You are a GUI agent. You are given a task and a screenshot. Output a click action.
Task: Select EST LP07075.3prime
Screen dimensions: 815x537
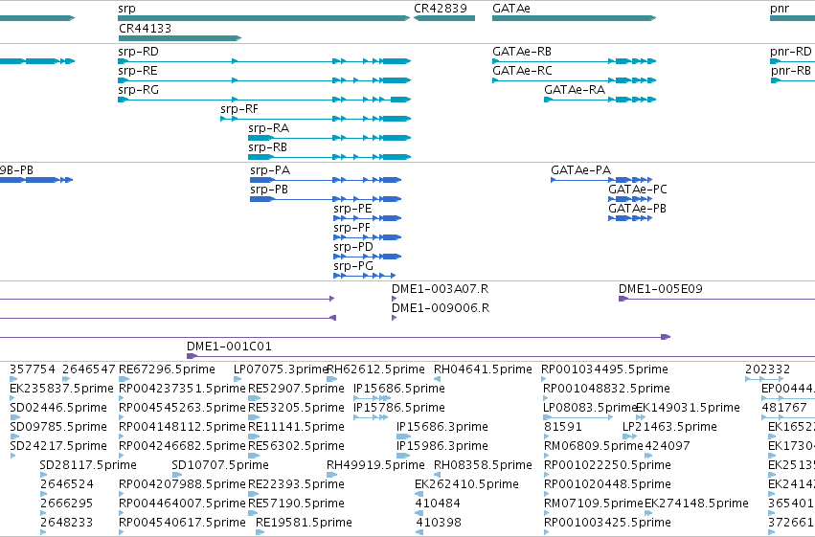(281, 369)
